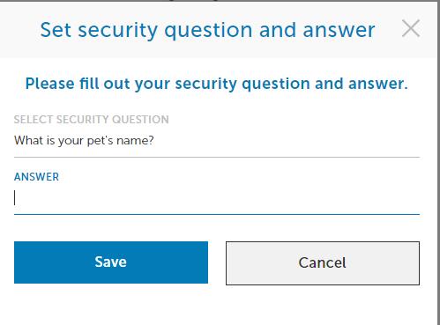Screen dimensions: 440x325
Task: Choose a different security question from list
Action: point(217,140)
